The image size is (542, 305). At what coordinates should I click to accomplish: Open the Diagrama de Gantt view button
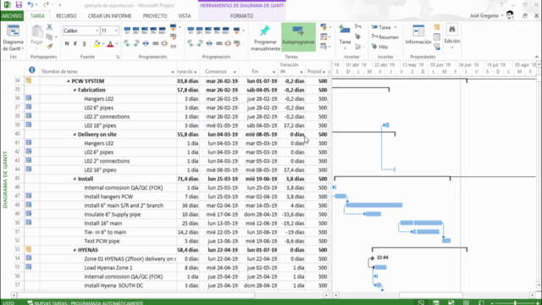14,37
